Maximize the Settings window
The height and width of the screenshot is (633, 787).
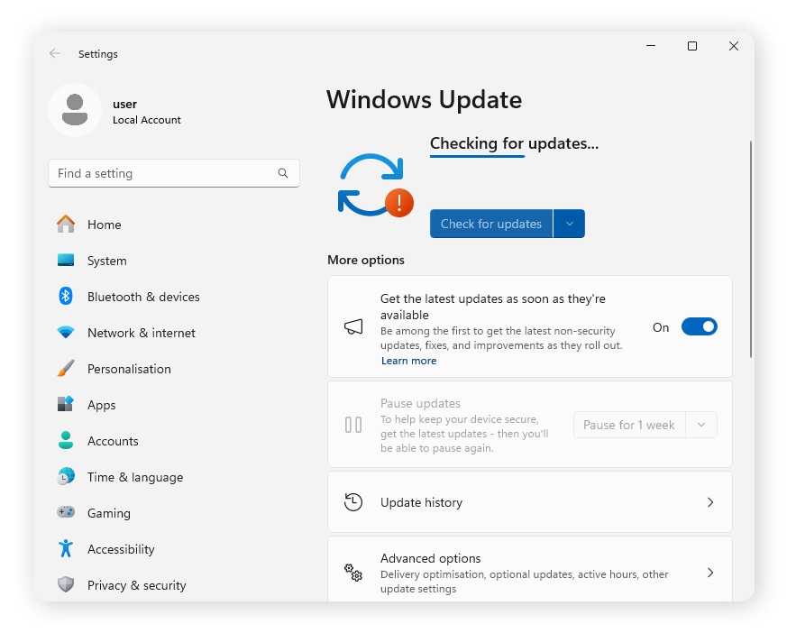click(x=692, y=46)
